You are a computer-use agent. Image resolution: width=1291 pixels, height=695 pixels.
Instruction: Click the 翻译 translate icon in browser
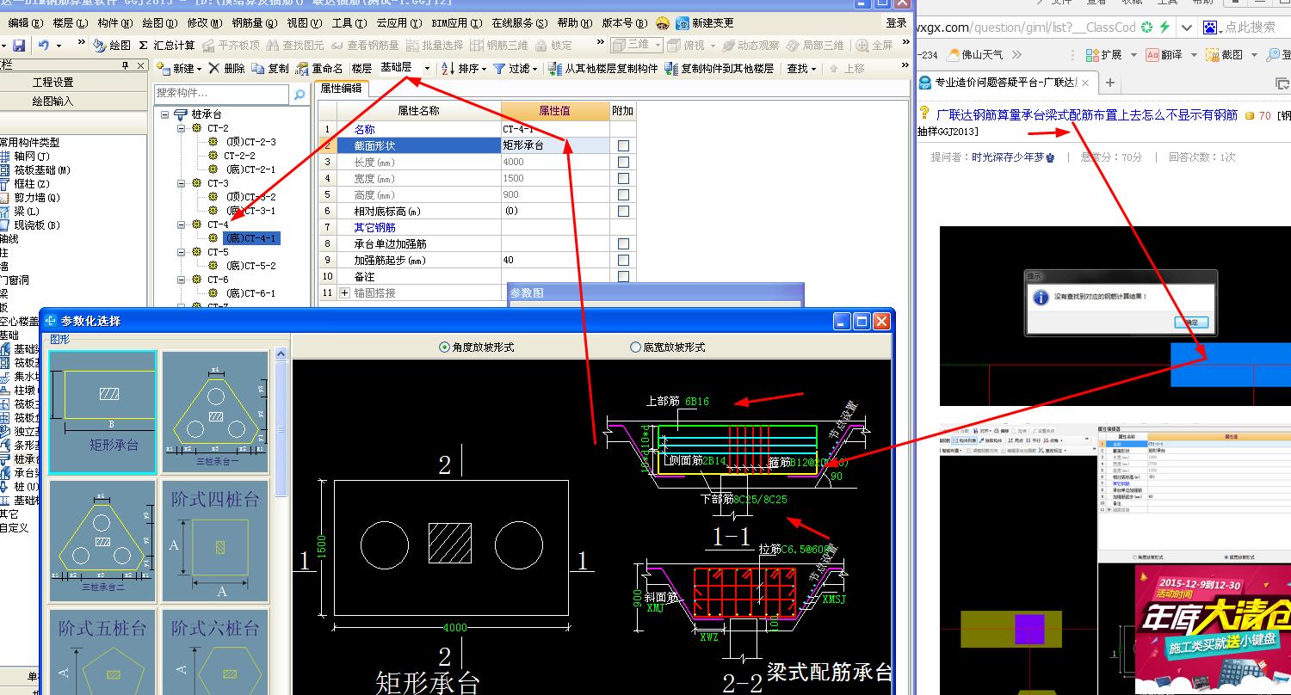click(x=1153, y=54)
